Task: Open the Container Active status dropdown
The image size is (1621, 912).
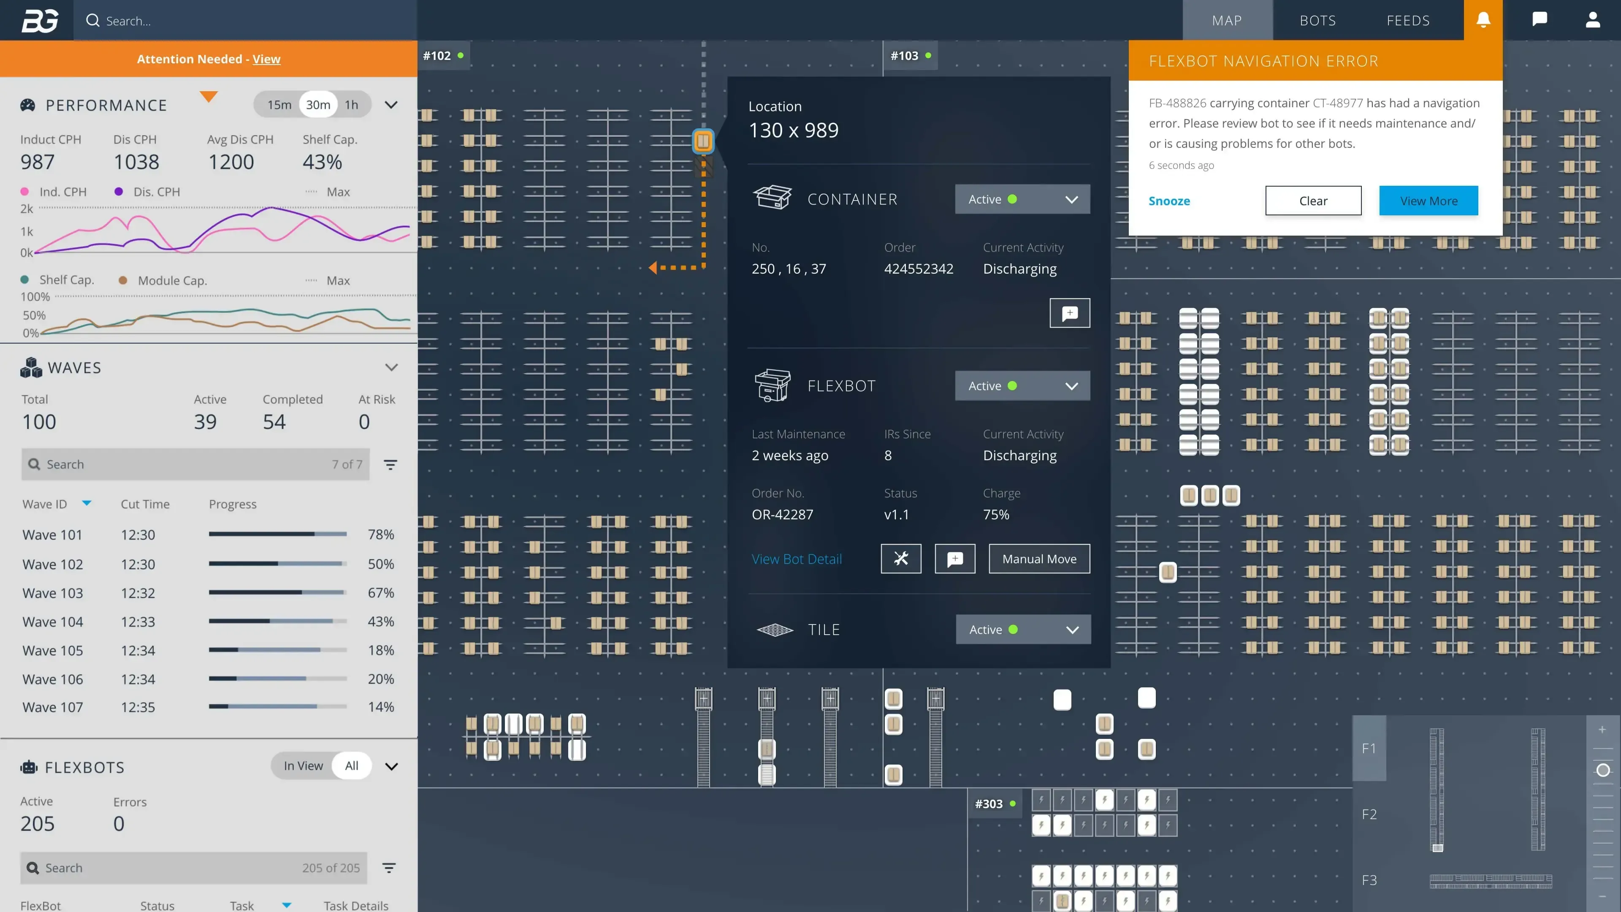Action: point(1022,200)
